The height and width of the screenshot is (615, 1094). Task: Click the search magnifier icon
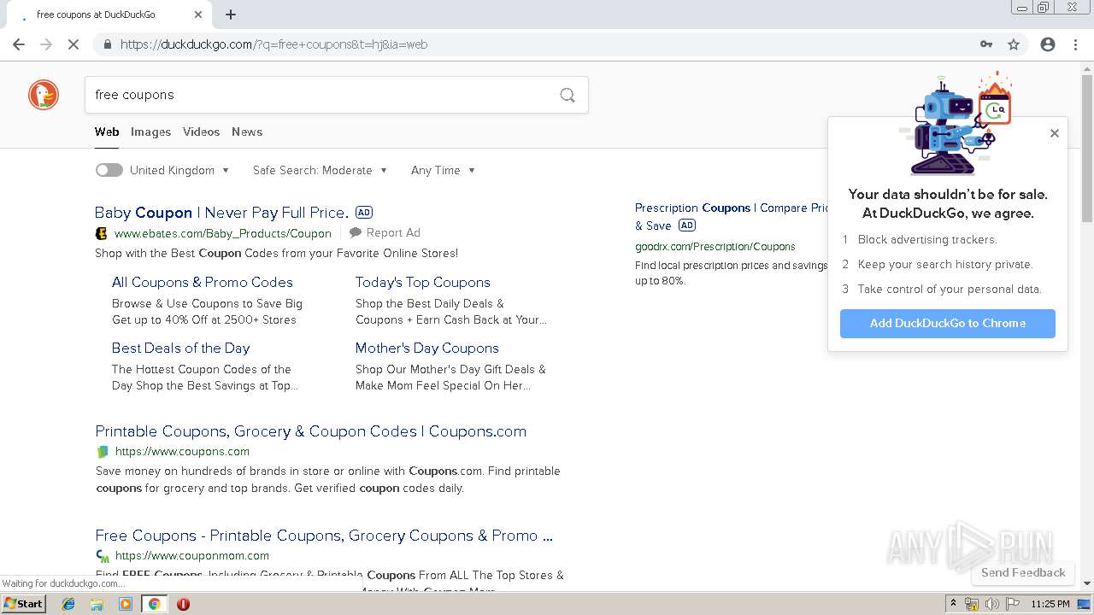pyautogui.click(x=568, y=95)
